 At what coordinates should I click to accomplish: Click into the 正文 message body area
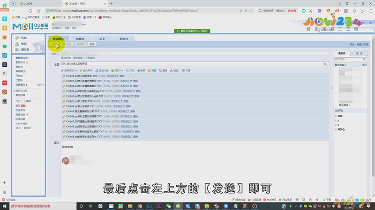pyautogui.click(x=195, y=168)
